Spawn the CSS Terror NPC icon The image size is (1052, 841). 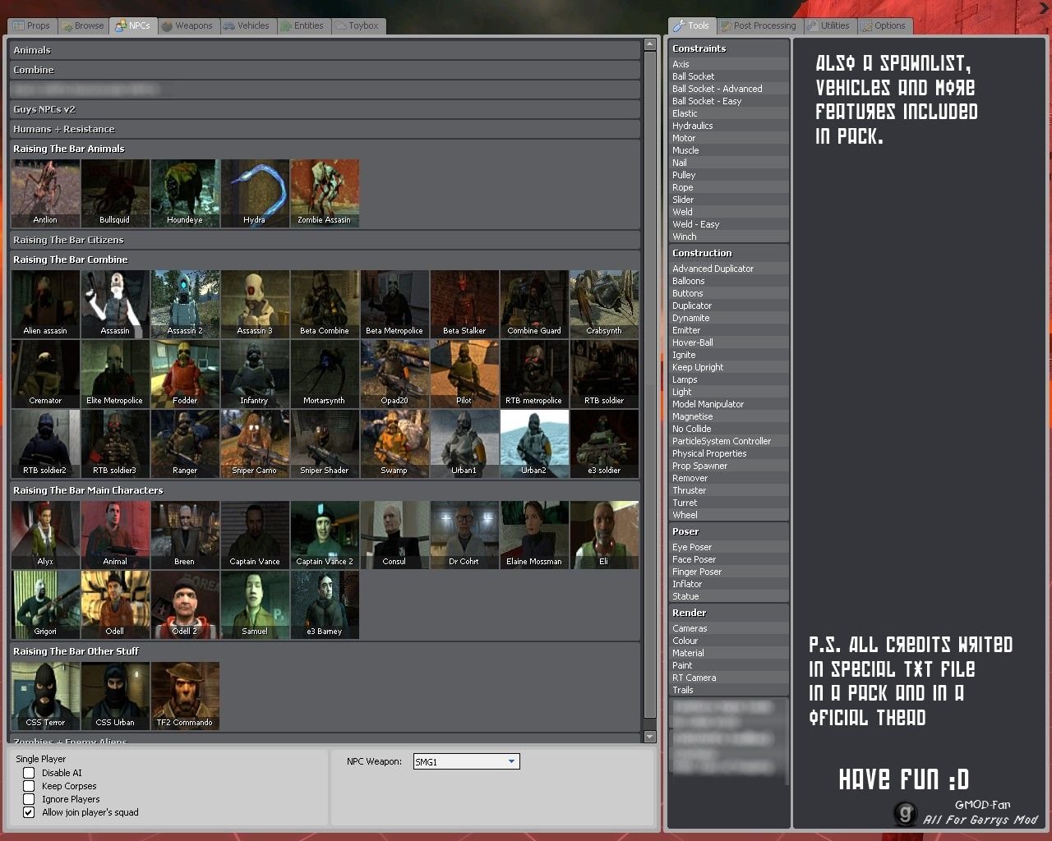click(45, 696)
